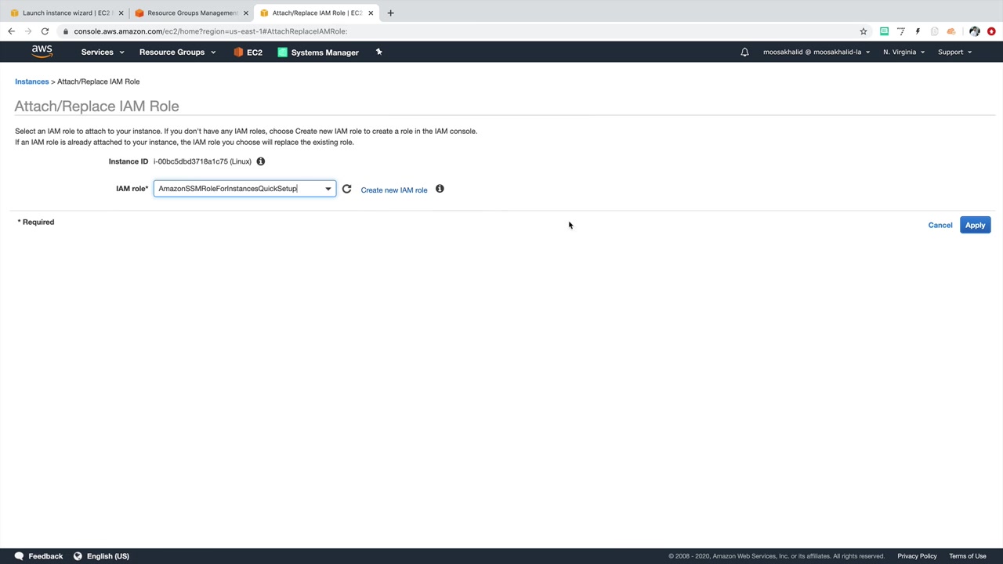This screenshot has width=1003, height=564.
Task: Click the "IAM role*" field label
Action: tap(132, 189)
